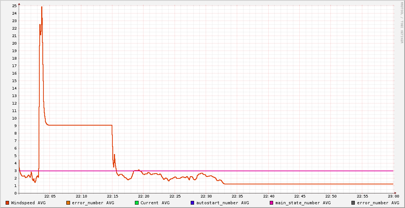The image size is (405, 208).
Task: Select the Current AVG legend label
Action: pos(155,203)
